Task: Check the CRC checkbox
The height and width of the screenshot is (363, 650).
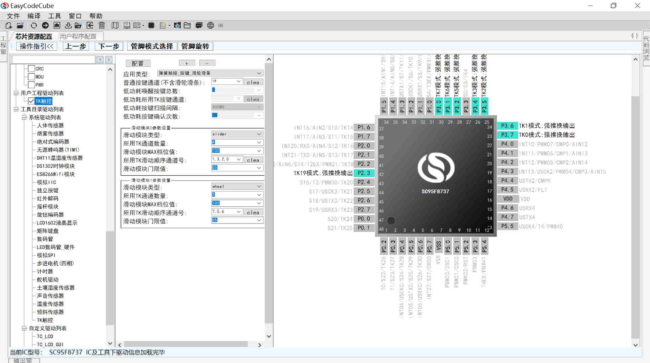Action: [x=31, y=69]
